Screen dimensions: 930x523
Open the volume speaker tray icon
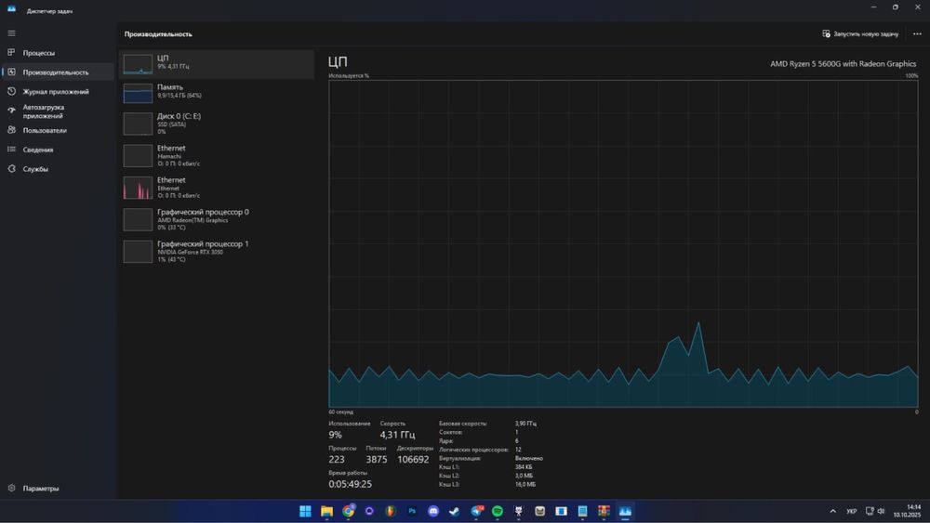(x=881, y=511)
